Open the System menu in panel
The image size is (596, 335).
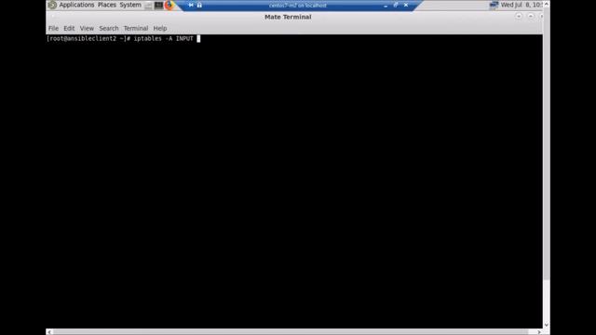click(x=130, y=5)
